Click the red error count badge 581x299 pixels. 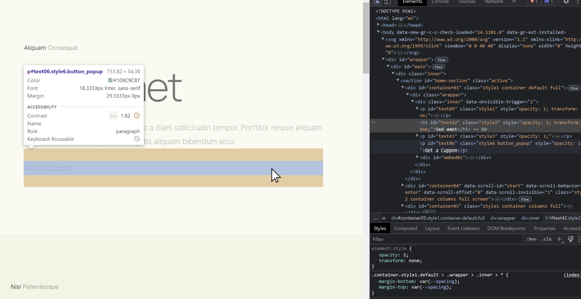click(534, 2)
